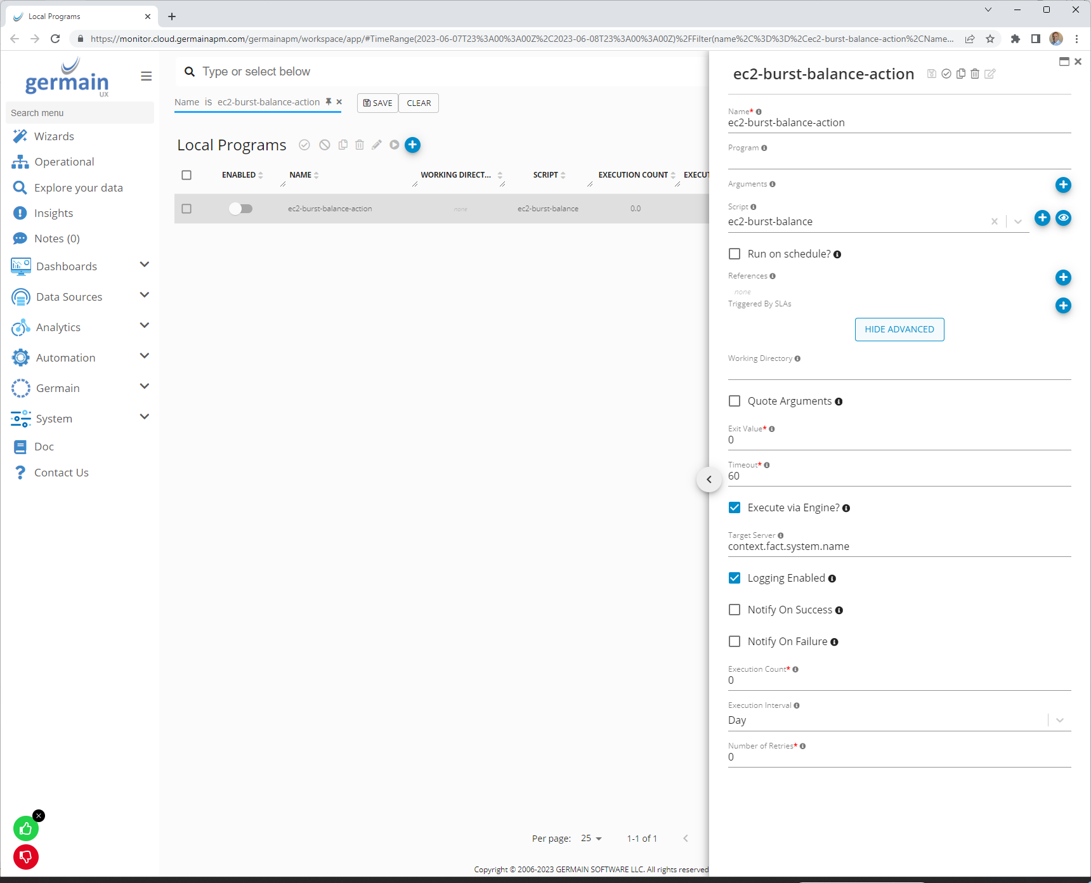Click the blue add program plus button

click(x=412, y=145)
